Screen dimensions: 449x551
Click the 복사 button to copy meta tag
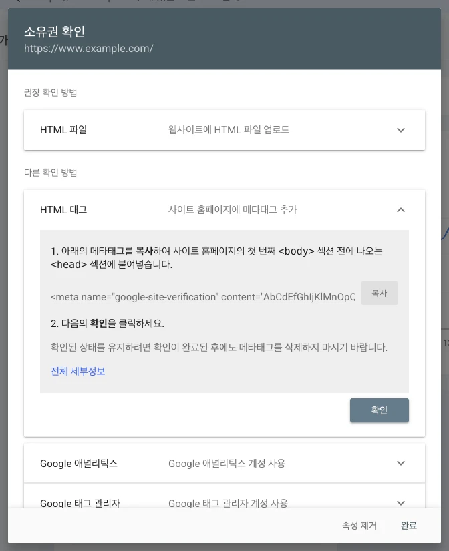pyautogui.click(x=380, y=293)
